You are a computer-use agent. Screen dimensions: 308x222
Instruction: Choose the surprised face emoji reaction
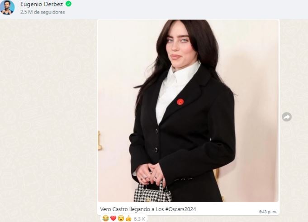121,218
